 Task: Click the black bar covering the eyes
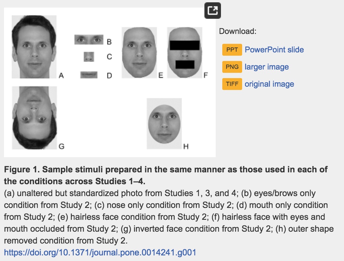pyautogui.click(x=185, y=45)
